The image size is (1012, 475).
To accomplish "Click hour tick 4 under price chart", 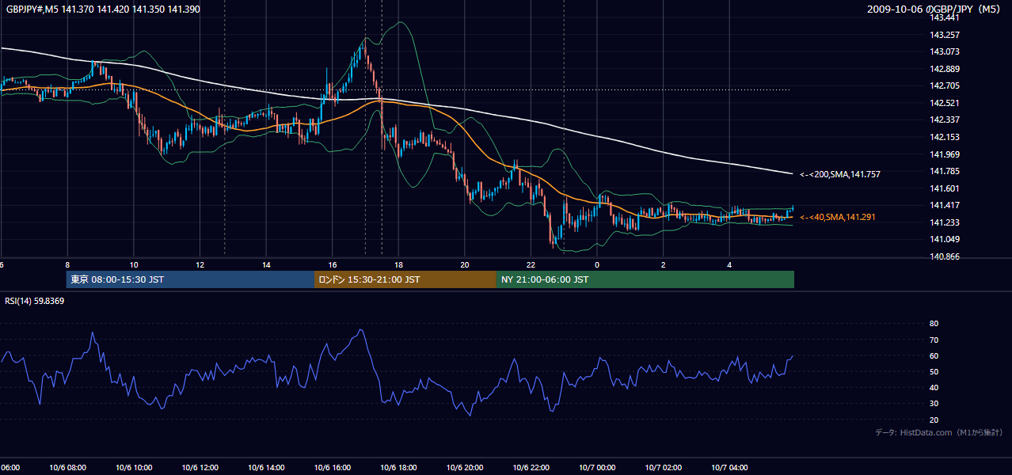I will [x=729, y=264].
